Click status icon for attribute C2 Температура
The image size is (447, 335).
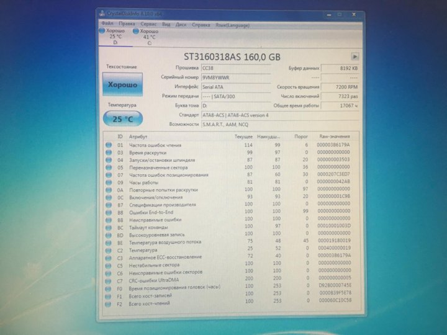coord(108,251)
